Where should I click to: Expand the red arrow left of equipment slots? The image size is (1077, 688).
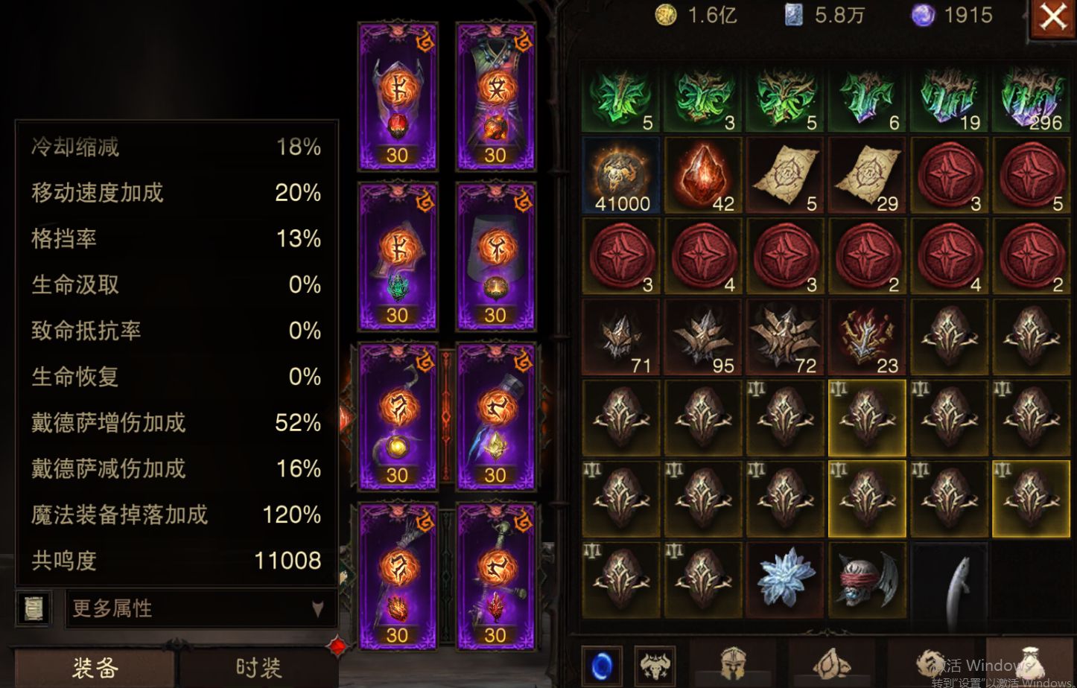point(345,418)
